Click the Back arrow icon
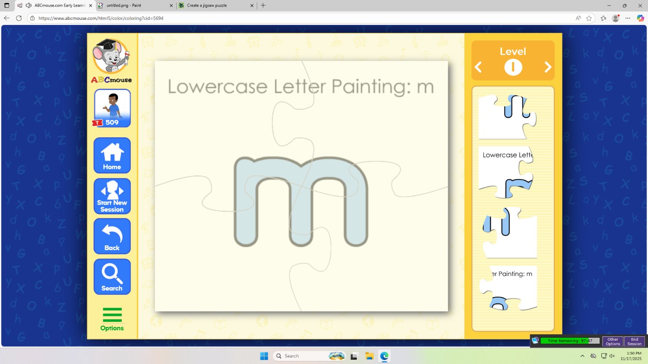Viewport: 648px width, 364px height. [112, 236]
